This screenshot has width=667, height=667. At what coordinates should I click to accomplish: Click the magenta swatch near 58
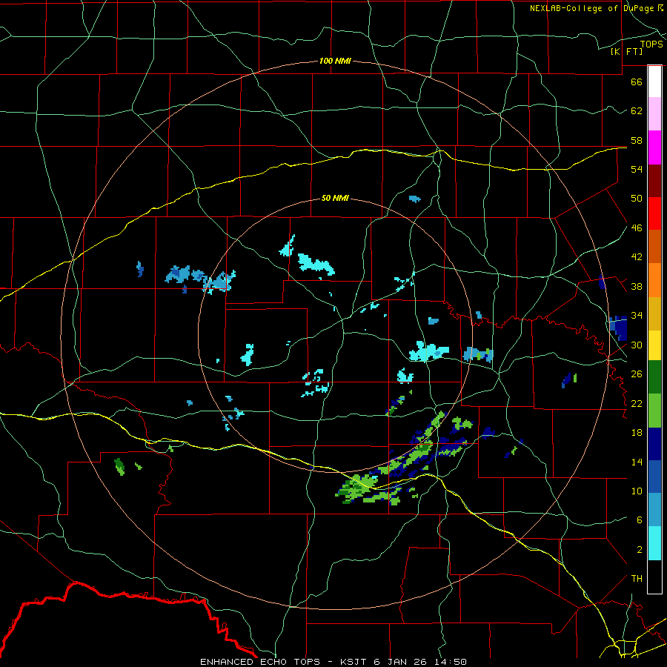(x=654, y=147)
